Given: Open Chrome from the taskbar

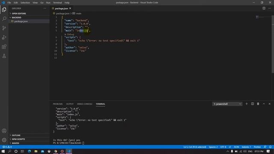Looking at the screenshot, I should [x=56, y=151].
